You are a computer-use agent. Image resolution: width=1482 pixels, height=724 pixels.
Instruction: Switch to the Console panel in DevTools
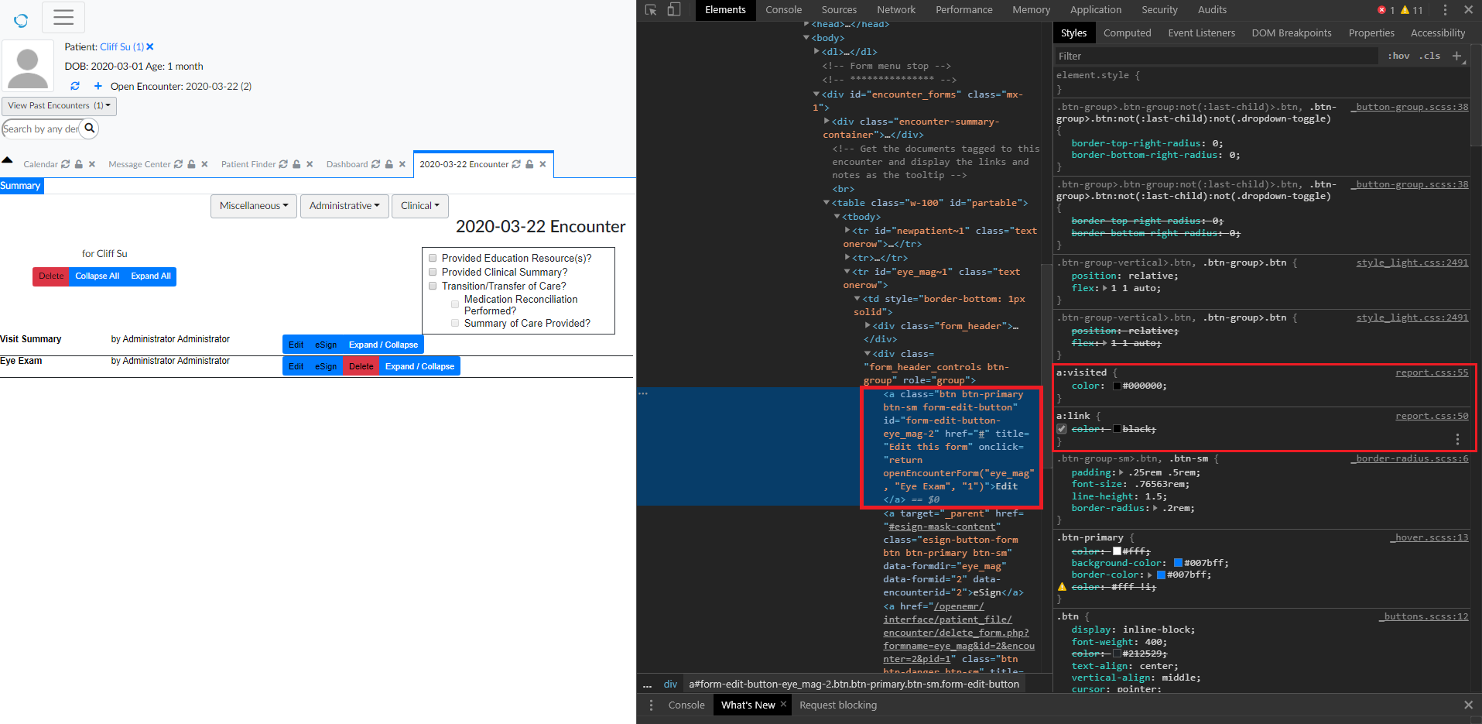[x=783, y=10]
